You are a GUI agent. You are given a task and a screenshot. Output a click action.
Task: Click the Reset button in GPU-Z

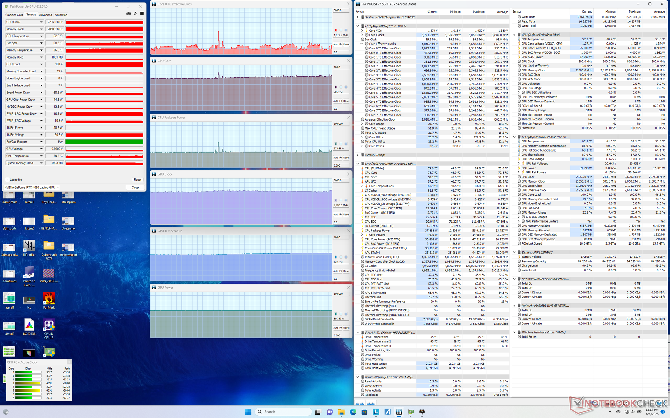point(137,180)
